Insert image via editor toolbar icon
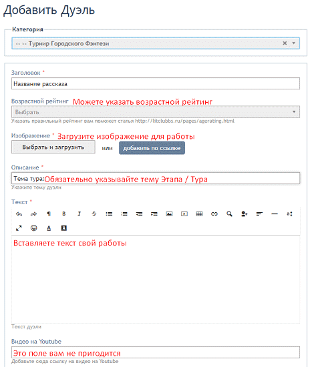Image resolution: width=312 pixels, height=367 pixels. coord(169,214)
